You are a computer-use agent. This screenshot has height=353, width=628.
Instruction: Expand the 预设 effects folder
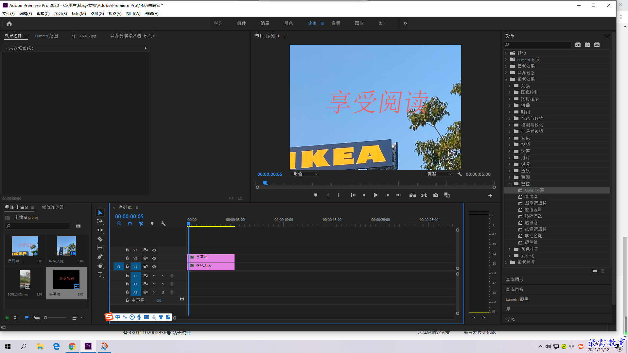506,53
